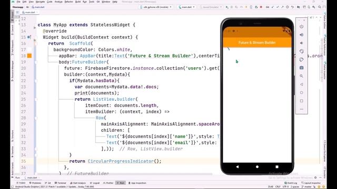
Task: Open the Help menu
Action: coord(115,2)
